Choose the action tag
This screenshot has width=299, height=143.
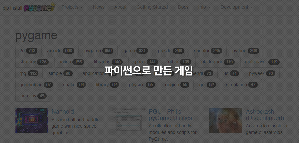[x=71, y=62]
